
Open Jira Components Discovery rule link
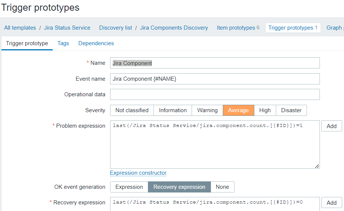coord(174,28)
